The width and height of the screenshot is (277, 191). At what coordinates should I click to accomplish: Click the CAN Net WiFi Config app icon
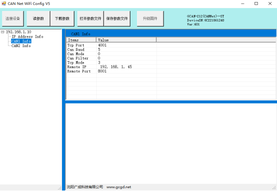tap(3, 3)
